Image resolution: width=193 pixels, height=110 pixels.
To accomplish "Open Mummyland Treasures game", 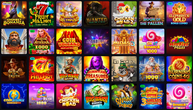I will click(x=96, y=69).
